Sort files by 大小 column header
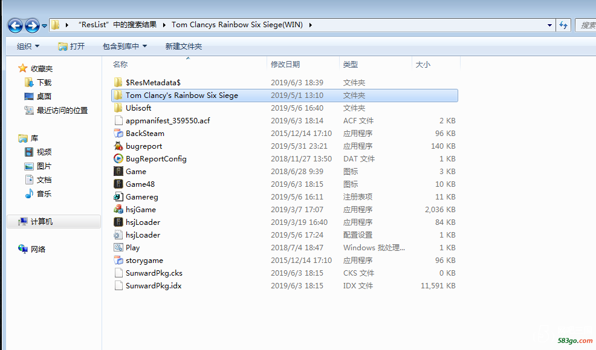 [x=423, y=64]
